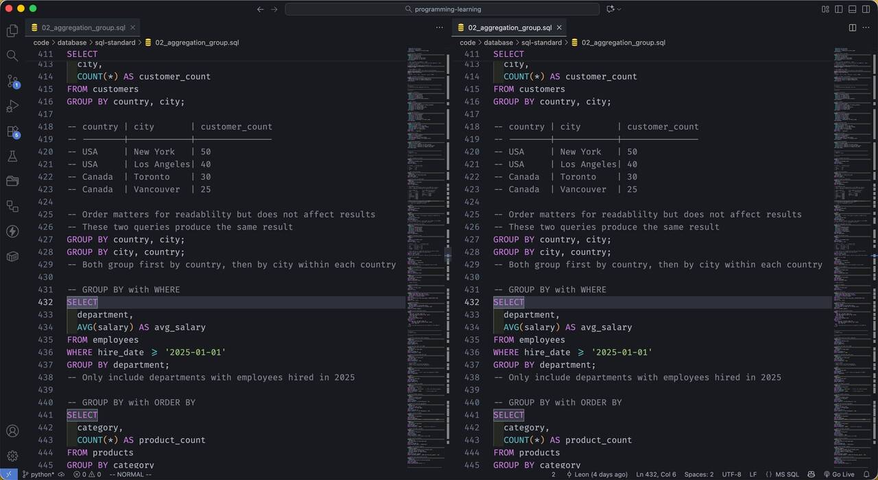This screenshot has width=878, height=480.
Task: Click Ln 432, Col 6 cursor position
Action: point(656,474)
